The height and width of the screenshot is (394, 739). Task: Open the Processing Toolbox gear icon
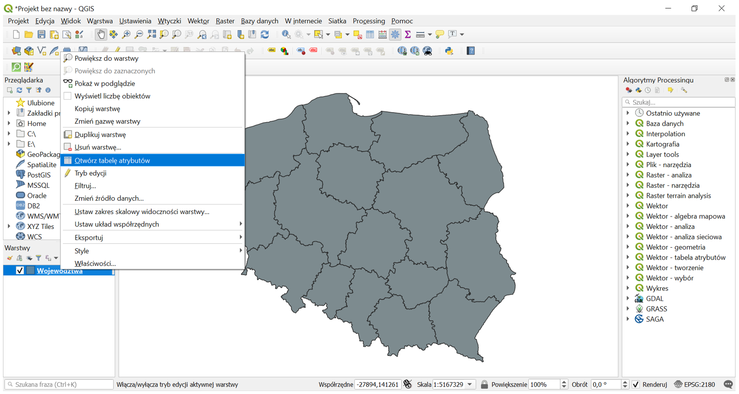[x=396, y=34]
